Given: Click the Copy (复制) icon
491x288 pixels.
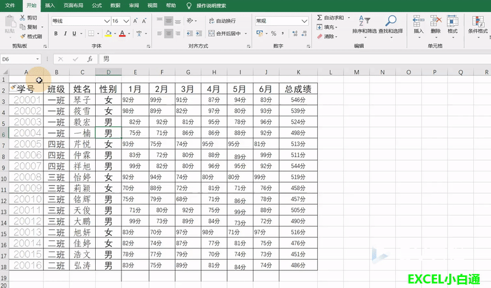Looking at the screenshot, I should click(23, 27).
